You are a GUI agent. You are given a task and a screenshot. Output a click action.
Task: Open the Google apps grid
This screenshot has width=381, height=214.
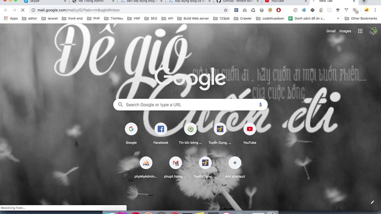(x=360, y=31)
